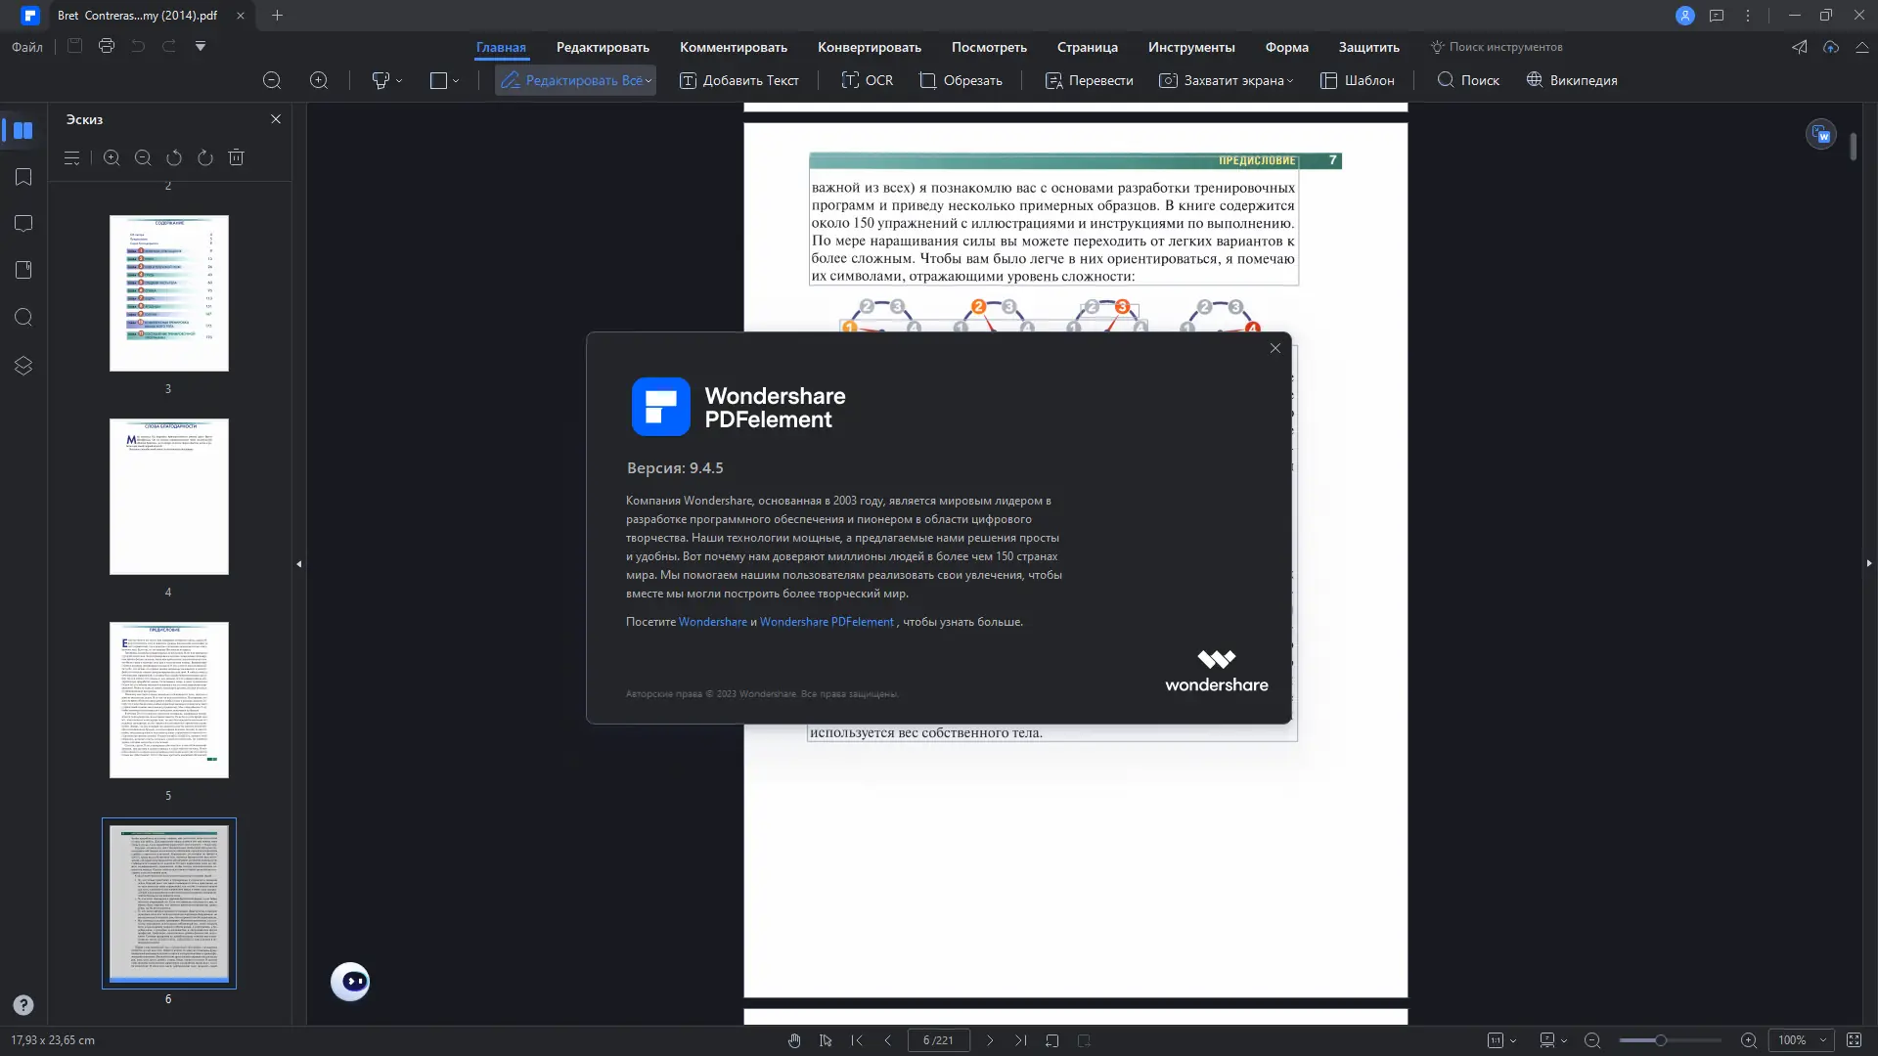This screenshot has width=1878, height=1056.
Task: Expand the Редактировать Все dropdown
Action: [x=648, y=81]
